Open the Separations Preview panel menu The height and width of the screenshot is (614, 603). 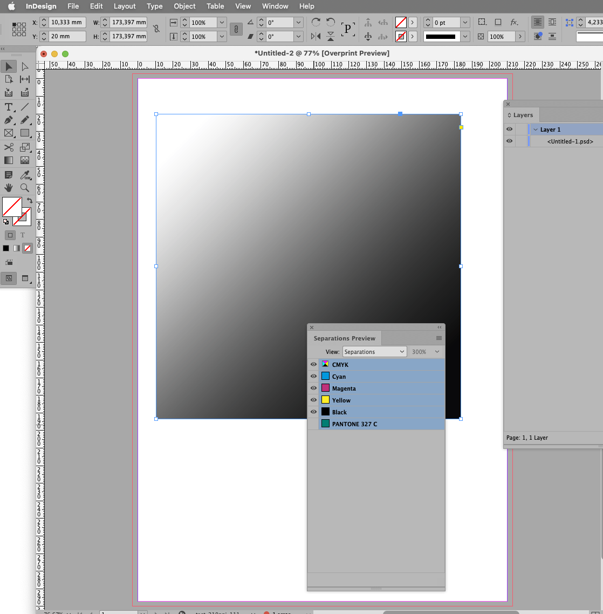click(x=438, y=338)
